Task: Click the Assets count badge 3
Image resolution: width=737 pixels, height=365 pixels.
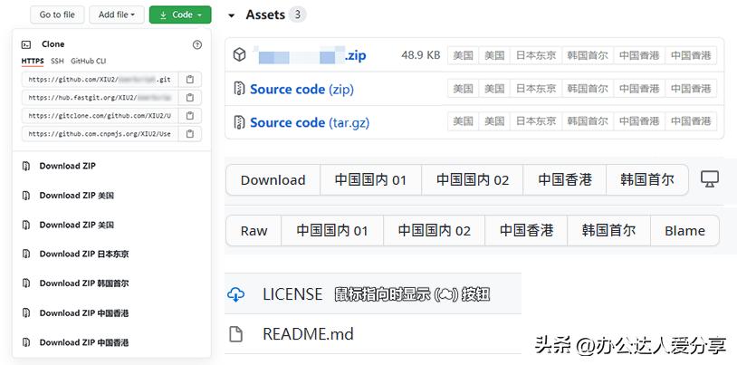Action: click(x=298, y=15)
